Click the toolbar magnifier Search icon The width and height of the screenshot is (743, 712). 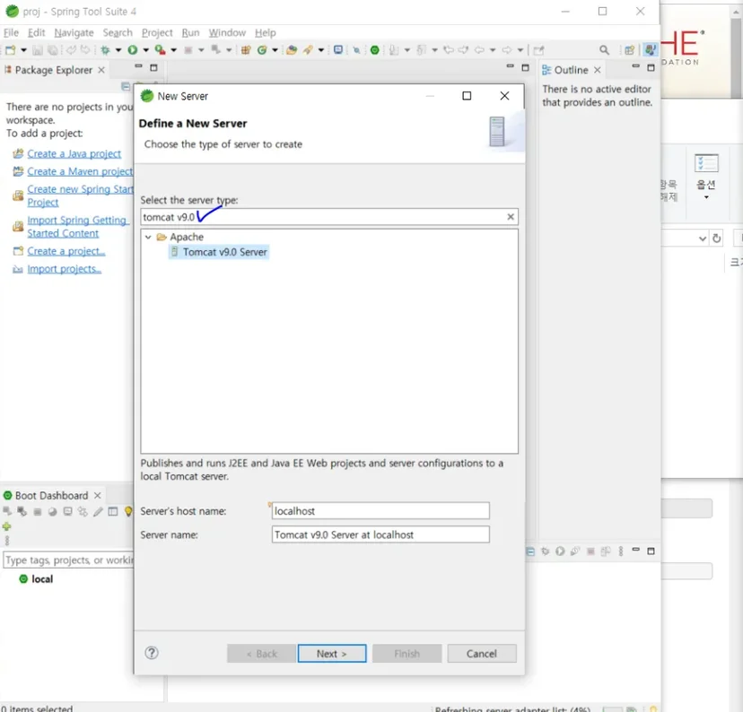click(x=604, y=49)
